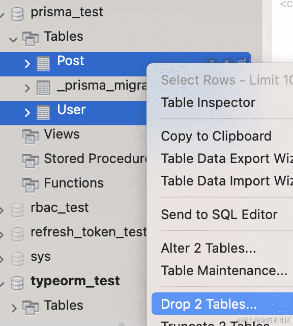Select the sys schema in the tree

pos(41,257)
